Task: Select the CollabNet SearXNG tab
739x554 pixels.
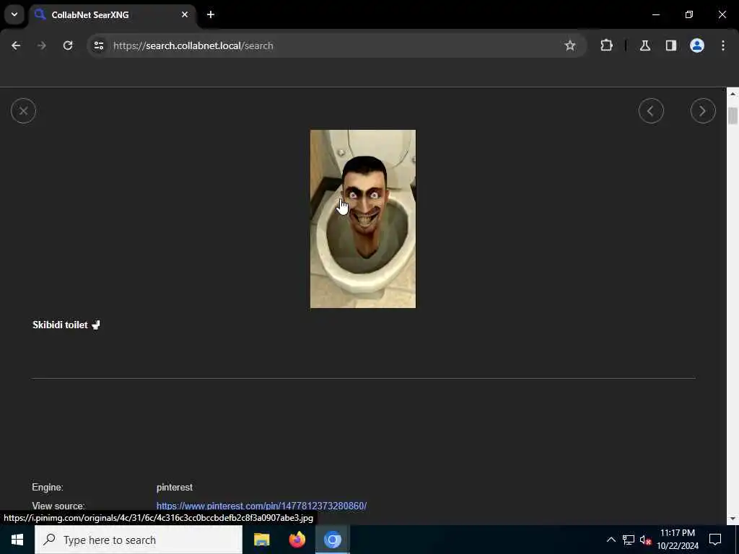Action: click(112, 15)
